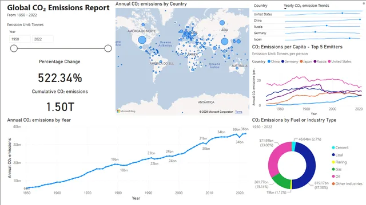Click the 261.77bn (15.14%) donut label
Image resolution: width=366 pixels, height=205 pixels.
[261, 184]
